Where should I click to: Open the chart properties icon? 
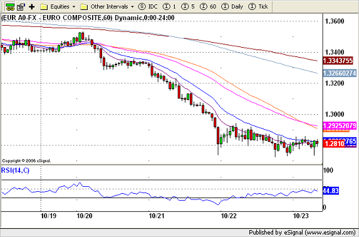[21, 7]
